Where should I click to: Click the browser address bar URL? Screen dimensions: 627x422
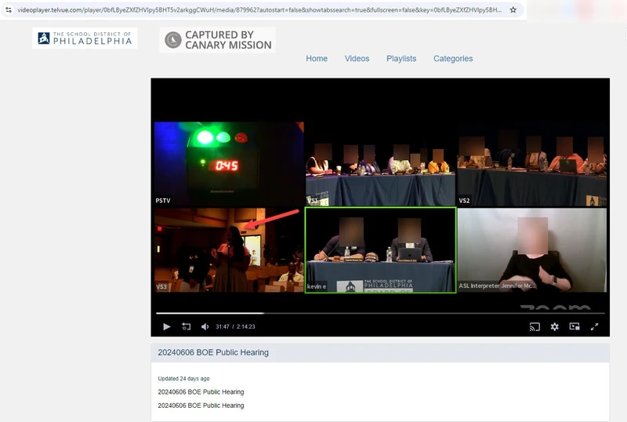(x=259, y=10)
